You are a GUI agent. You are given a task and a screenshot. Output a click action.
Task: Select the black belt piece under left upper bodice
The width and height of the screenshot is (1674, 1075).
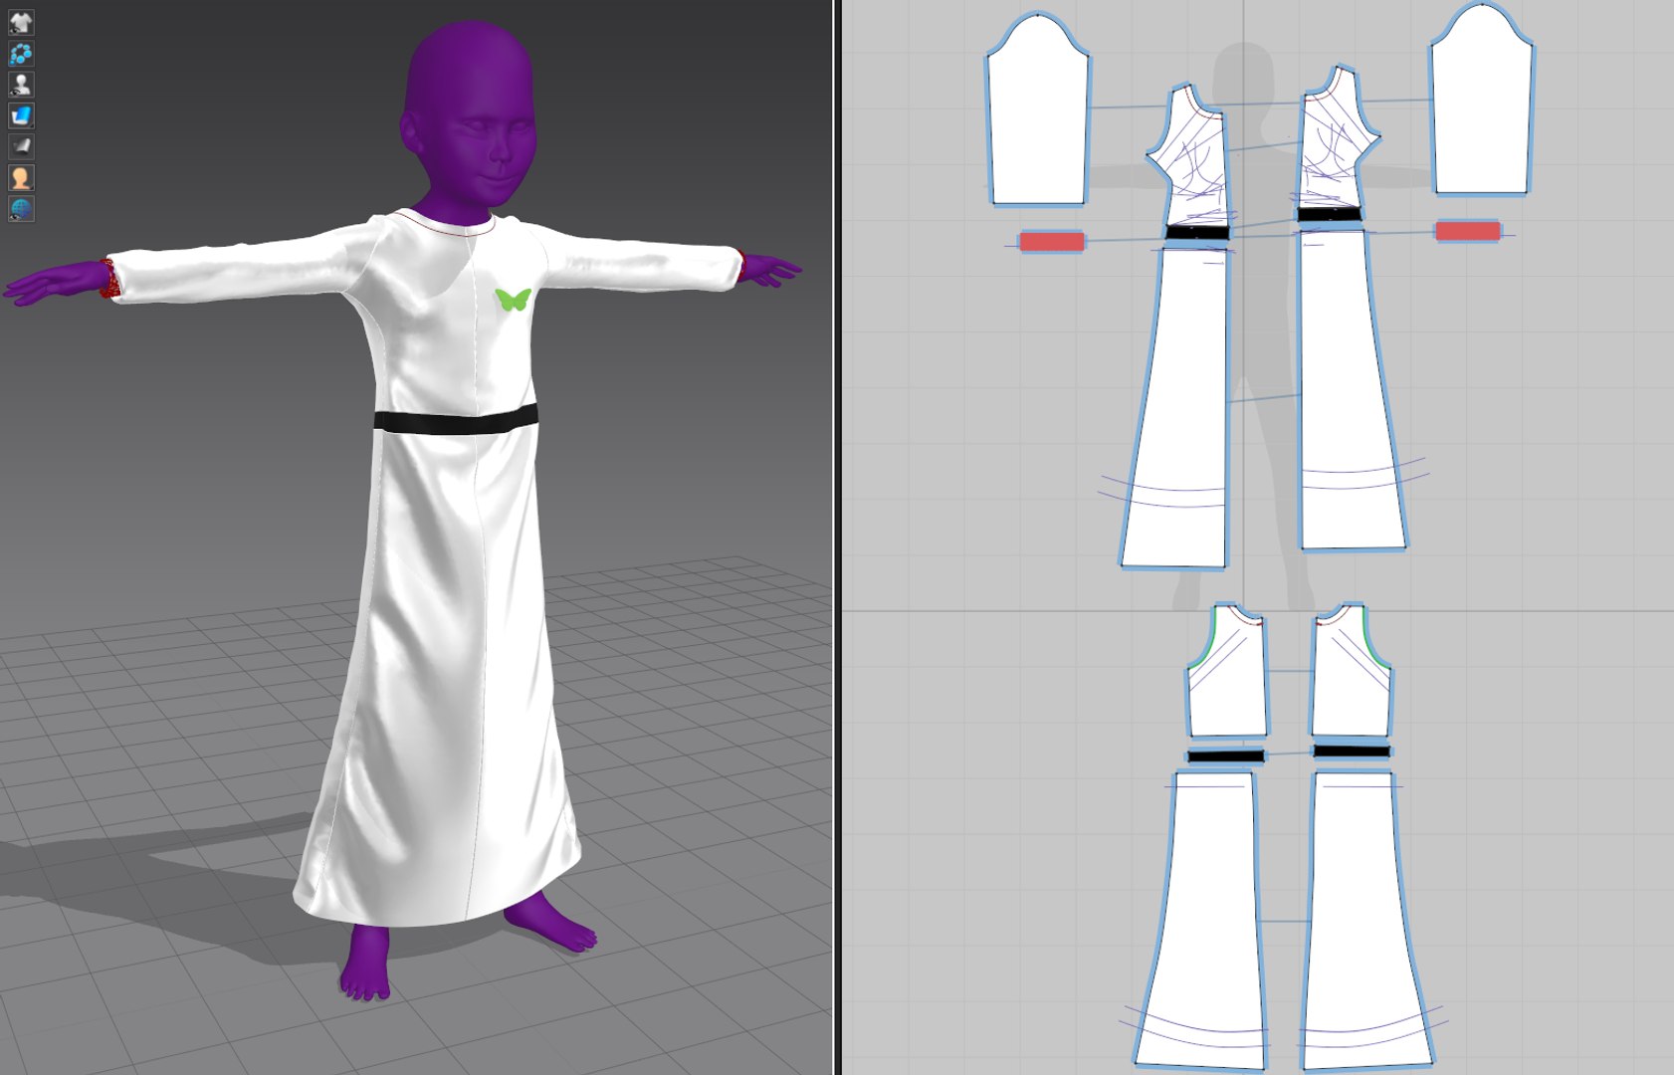click(1197, 233)
